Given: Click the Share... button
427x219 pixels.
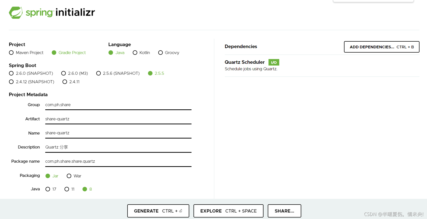Looking at the screenshot, I should click(284, 211).
